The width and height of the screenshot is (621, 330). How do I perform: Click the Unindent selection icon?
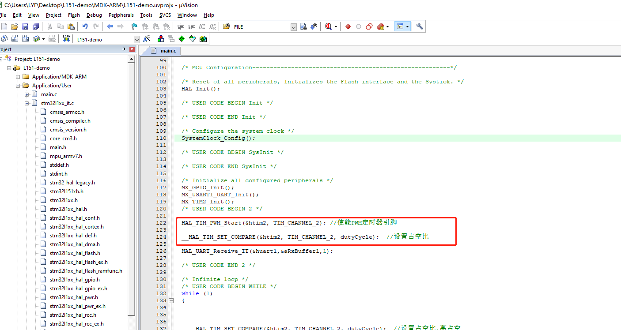point(191,26)
